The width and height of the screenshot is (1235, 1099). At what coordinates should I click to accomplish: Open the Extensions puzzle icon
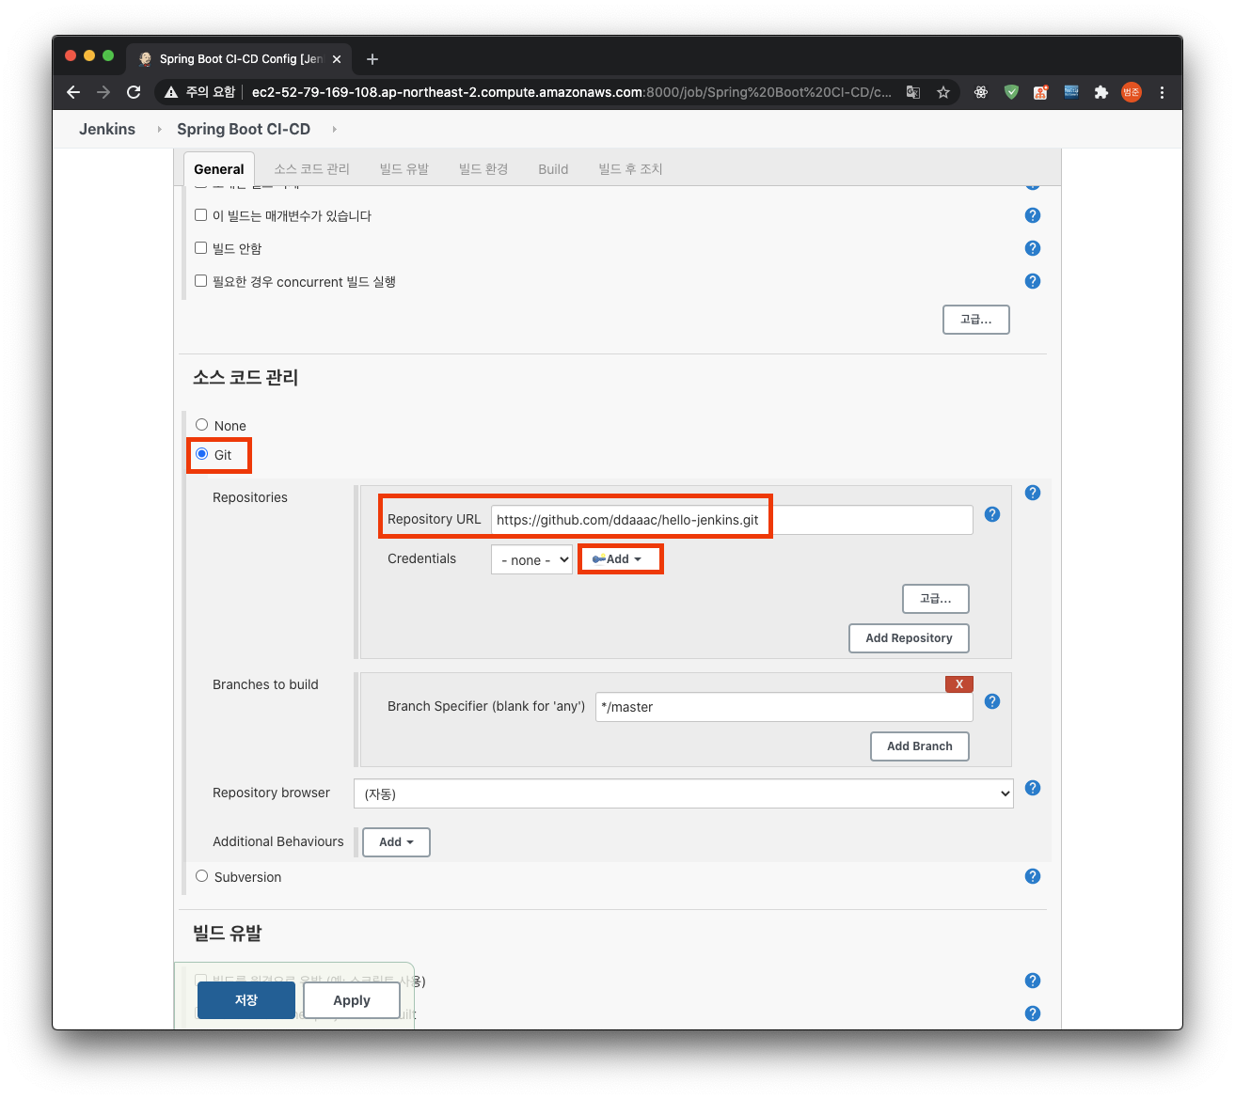click(x=1101, y=92)
